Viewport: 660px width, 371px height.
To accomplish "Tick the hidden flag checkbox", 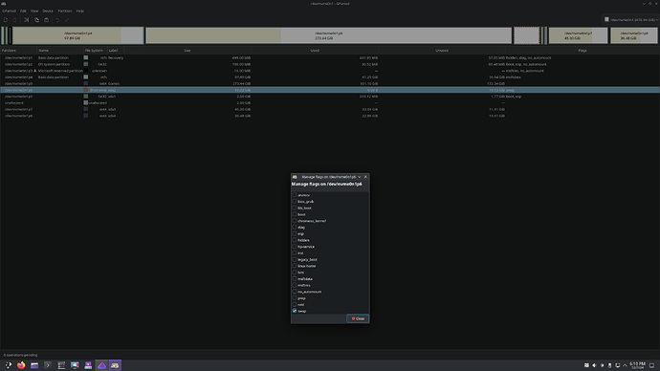I will click(295, 240).
